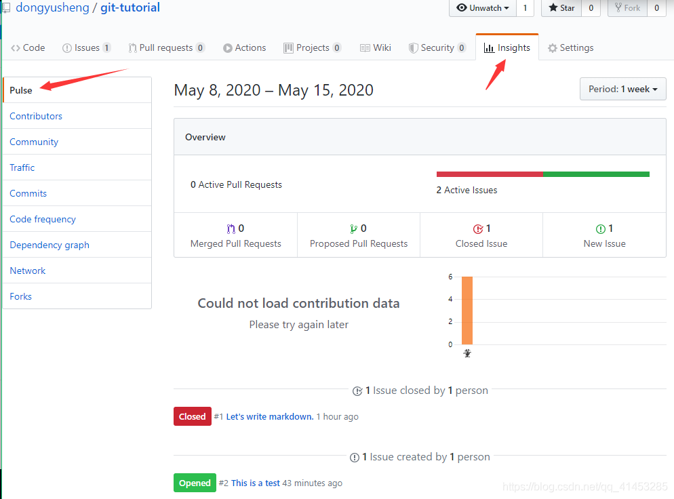
Task: Open the Unwatch dropdown
Action: 483,8
